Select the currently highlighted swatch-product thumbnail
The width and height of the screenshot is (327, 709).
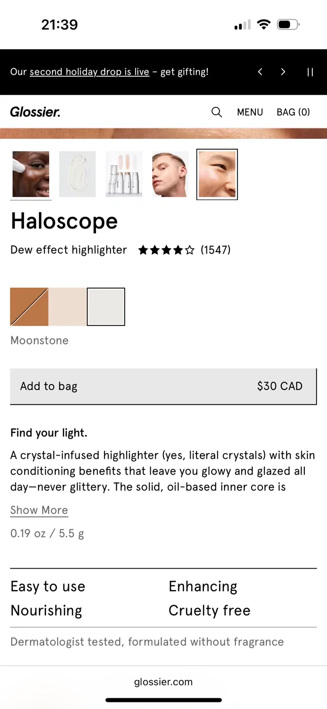coord(217,174)
